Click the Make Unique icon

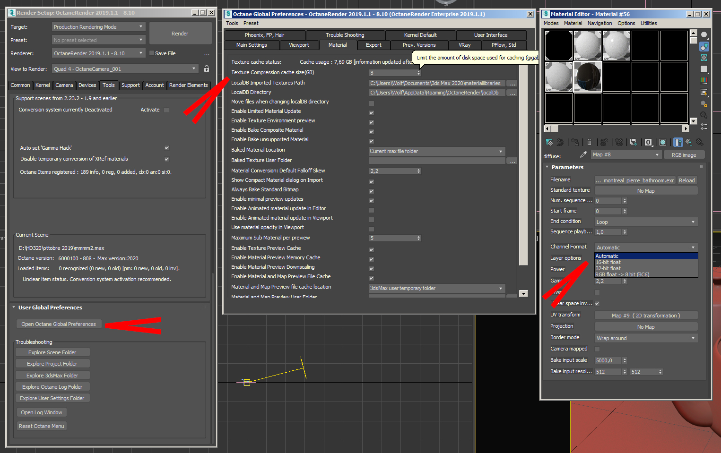[x=619, y=142]
